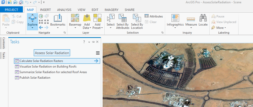Click the Zoom To Selection icon
Viewport: 253px width, 107px height.
[x=46, y=16]
